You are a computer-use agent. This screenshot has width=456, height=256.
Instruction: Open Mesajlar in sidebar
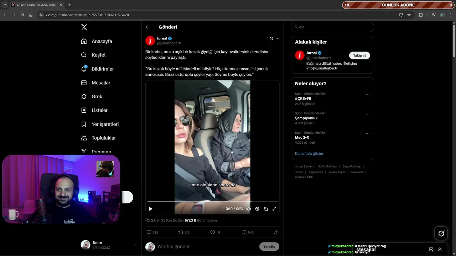coord(95,83)
